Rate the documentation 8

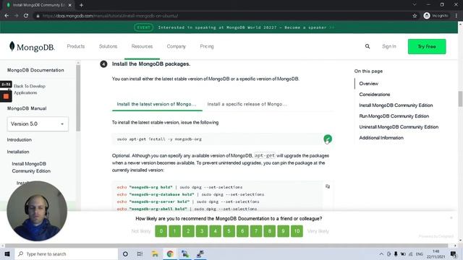270,231
